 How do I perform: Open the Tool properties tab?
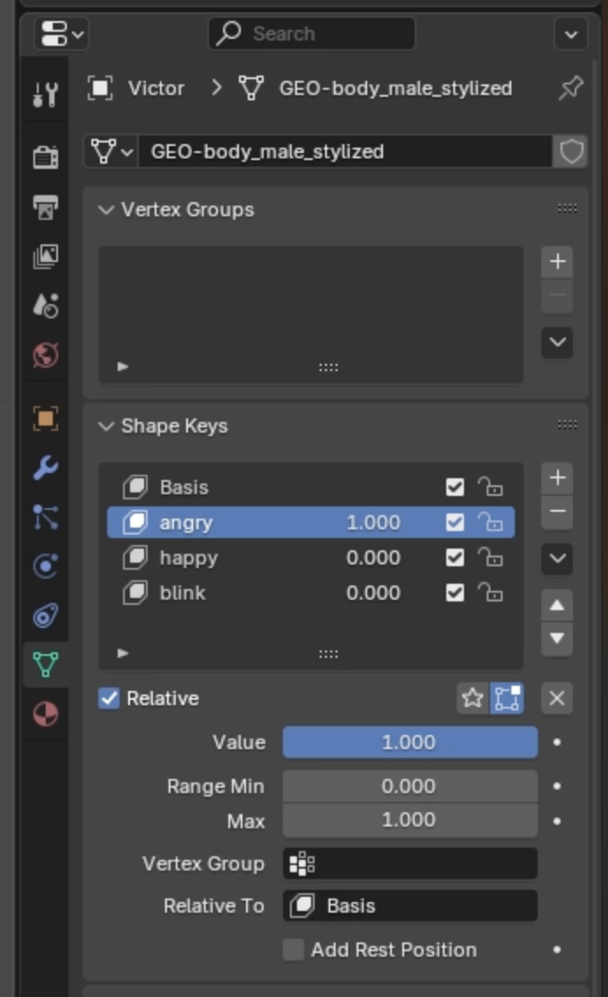(x=46, y=94)
